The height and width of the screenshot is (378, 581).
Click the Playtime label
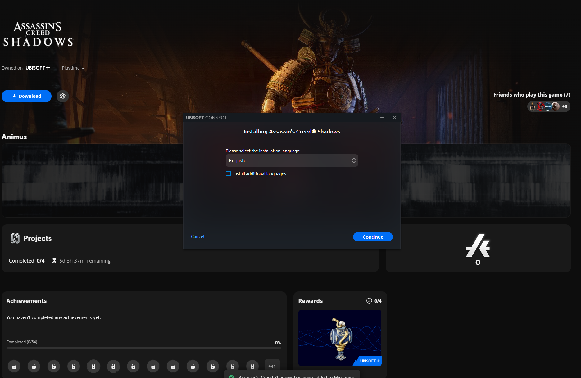tap(71, 68)
